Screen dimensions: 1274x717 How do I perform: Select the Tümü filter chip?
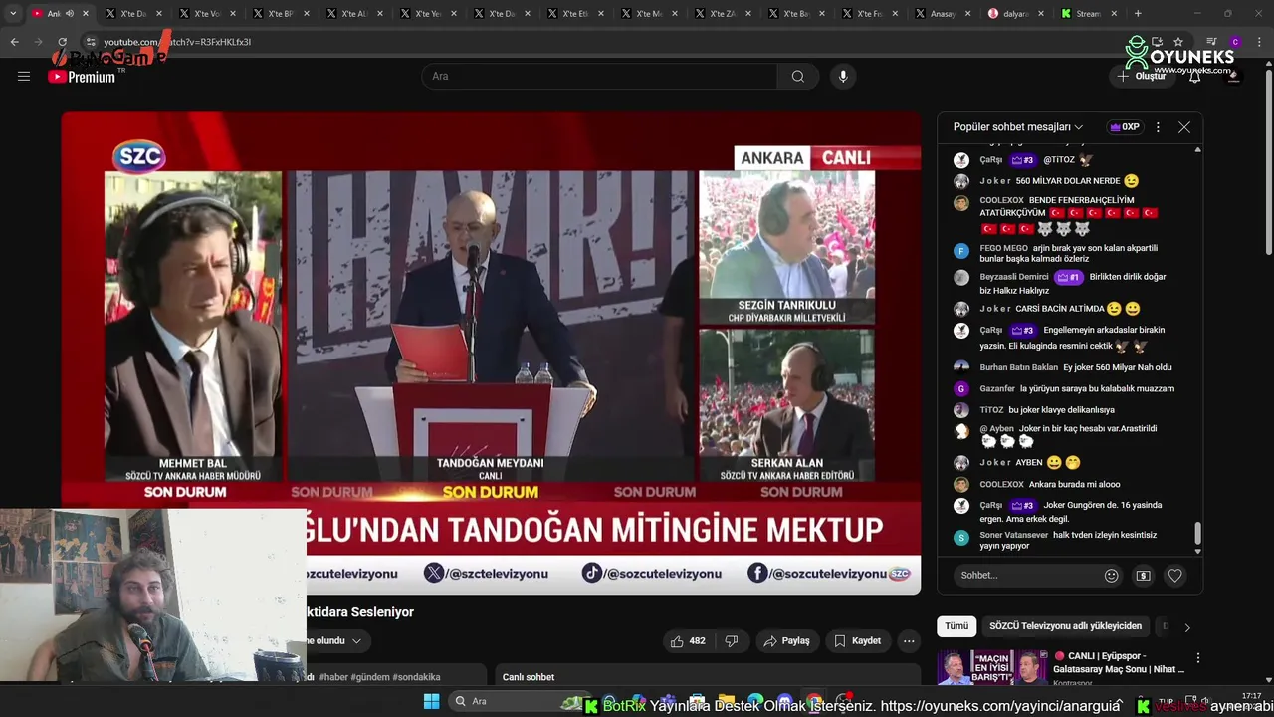pyautogui.click(x=956, y=626)
